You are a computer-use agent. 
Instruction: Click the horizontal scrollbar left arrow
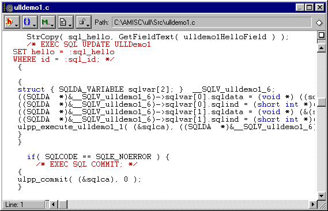[x=54, y=204]
